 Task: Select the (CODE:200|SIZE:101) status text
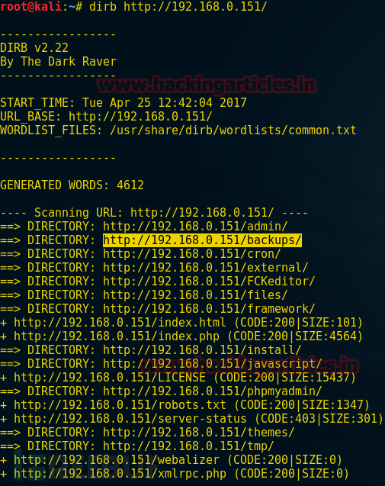298,322
